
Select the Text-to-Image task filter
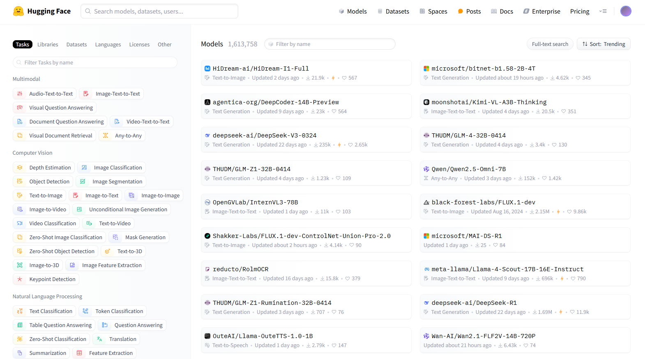coord(39,195)
